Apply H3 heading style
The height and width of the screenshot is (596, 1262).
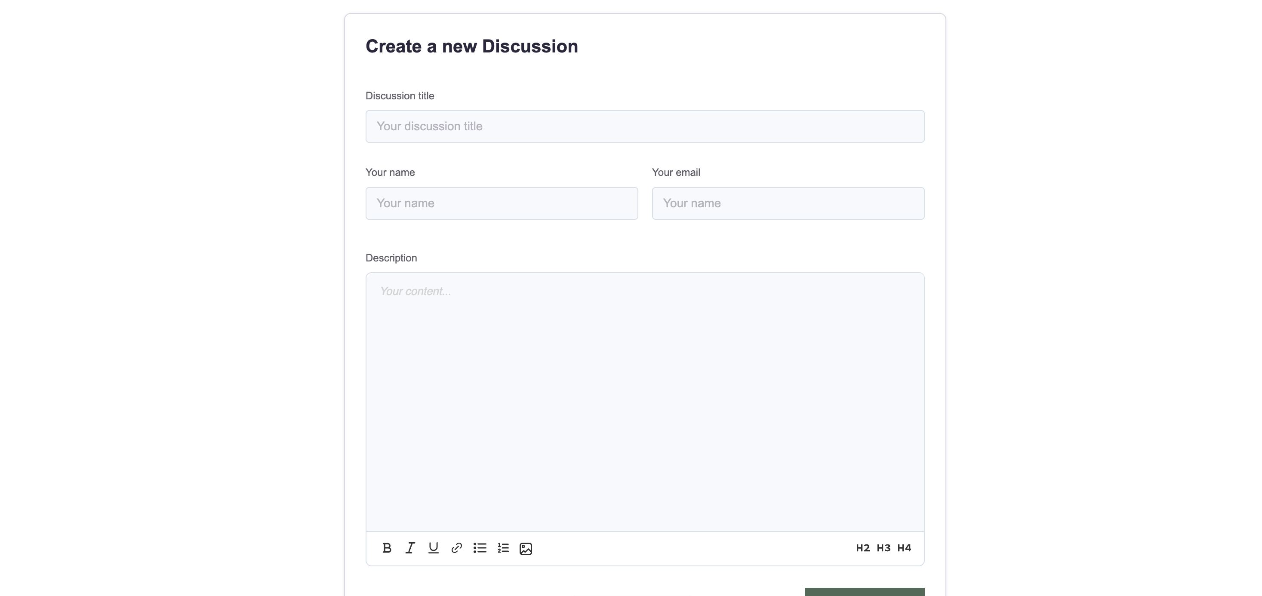tap(883, 548)
